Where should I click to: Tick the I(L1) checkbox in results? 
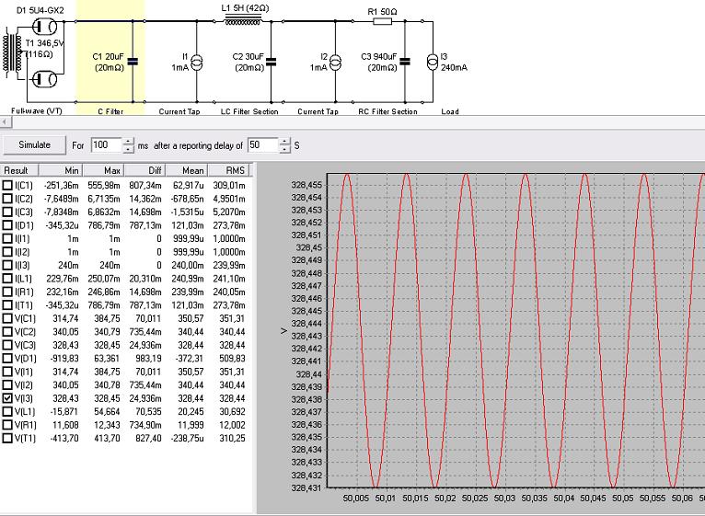[8, 278]
